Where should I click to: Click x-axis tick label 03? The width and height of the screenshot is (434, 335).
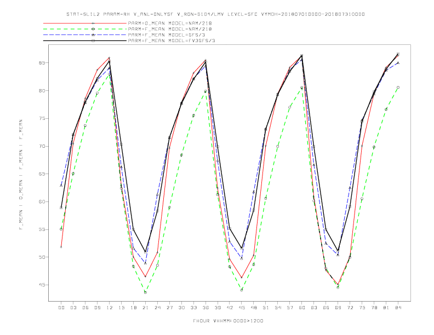click(73, 308)
